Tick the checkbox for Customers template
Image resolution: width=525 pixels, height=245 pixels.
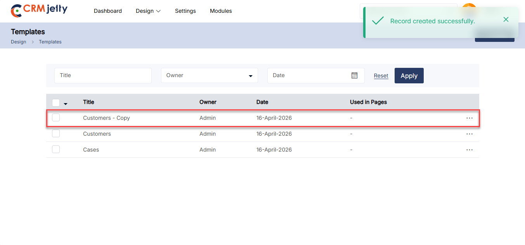(x=56, y=133)
